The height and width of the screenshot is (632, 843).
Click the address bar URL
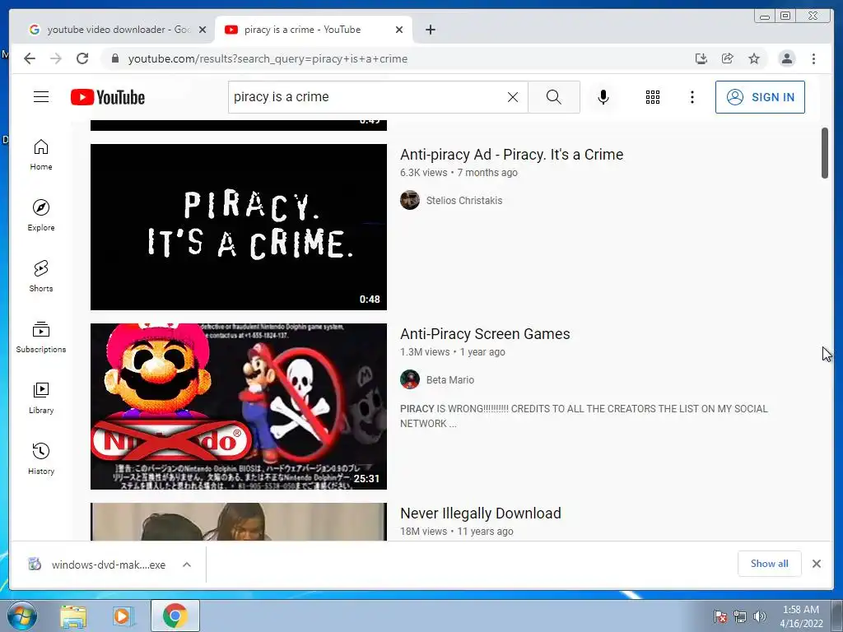point(268,58)
